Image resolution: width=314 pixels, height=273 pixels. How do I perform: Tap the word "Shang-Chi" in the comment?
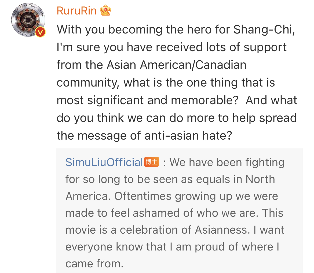click(x=264, y=29)
